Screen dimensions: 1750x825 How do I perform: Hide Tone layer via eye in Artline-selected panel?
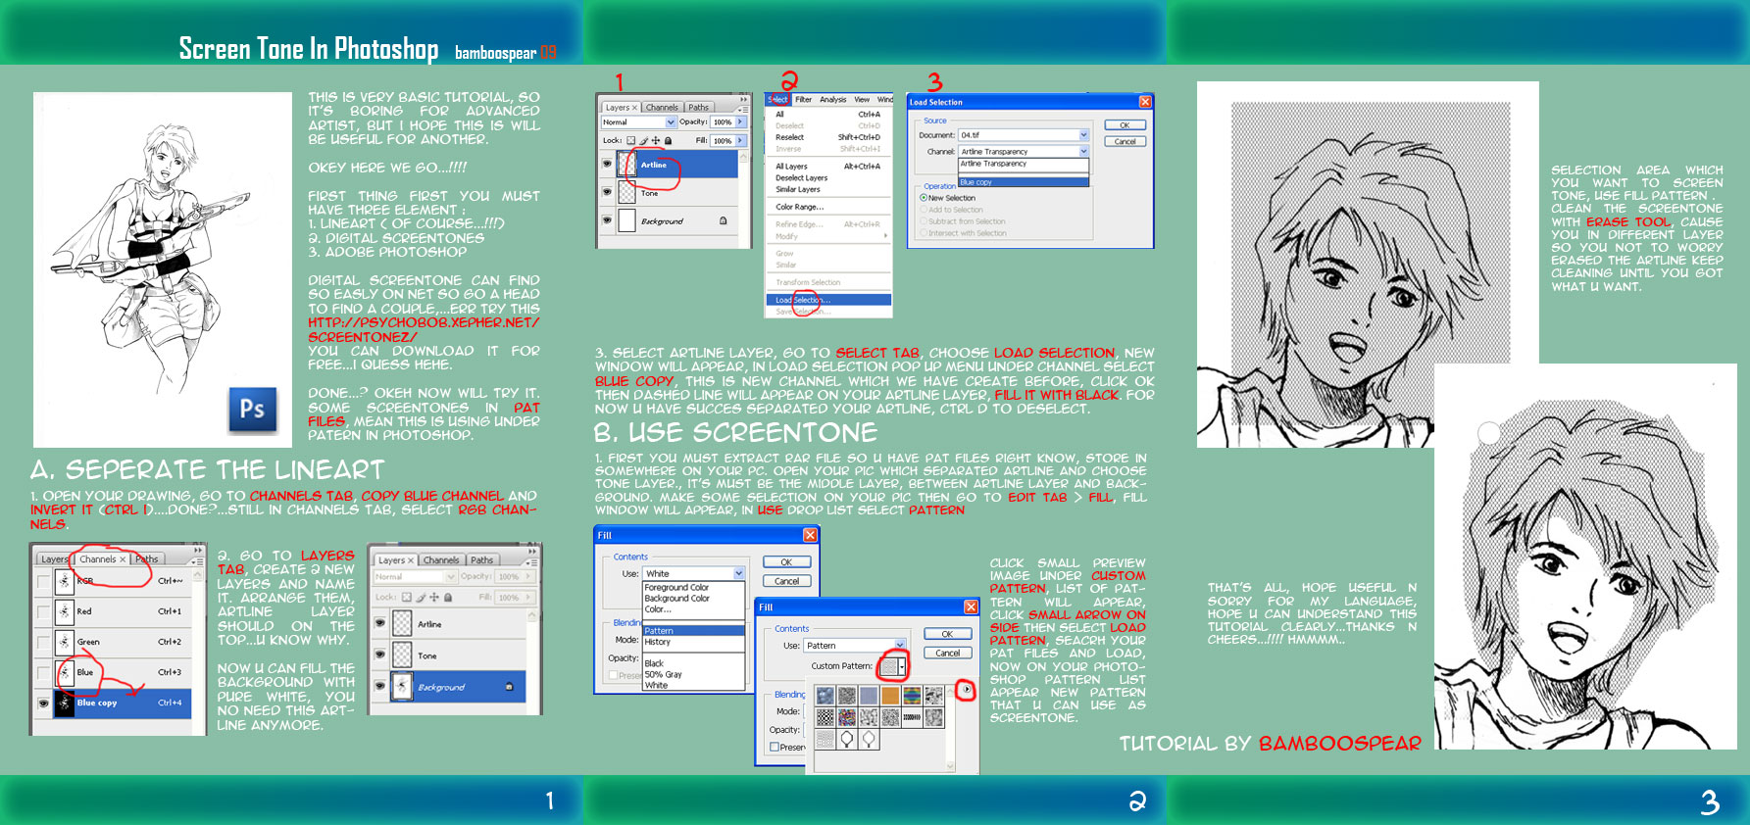tap(607, 192)
